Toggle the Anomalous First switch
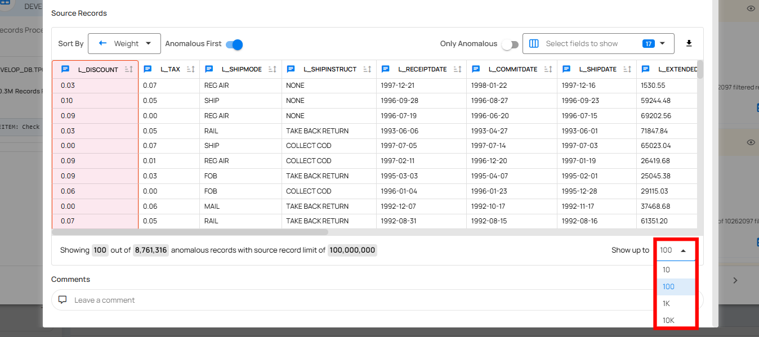759x337 pixels. click(x=234, y=44)
